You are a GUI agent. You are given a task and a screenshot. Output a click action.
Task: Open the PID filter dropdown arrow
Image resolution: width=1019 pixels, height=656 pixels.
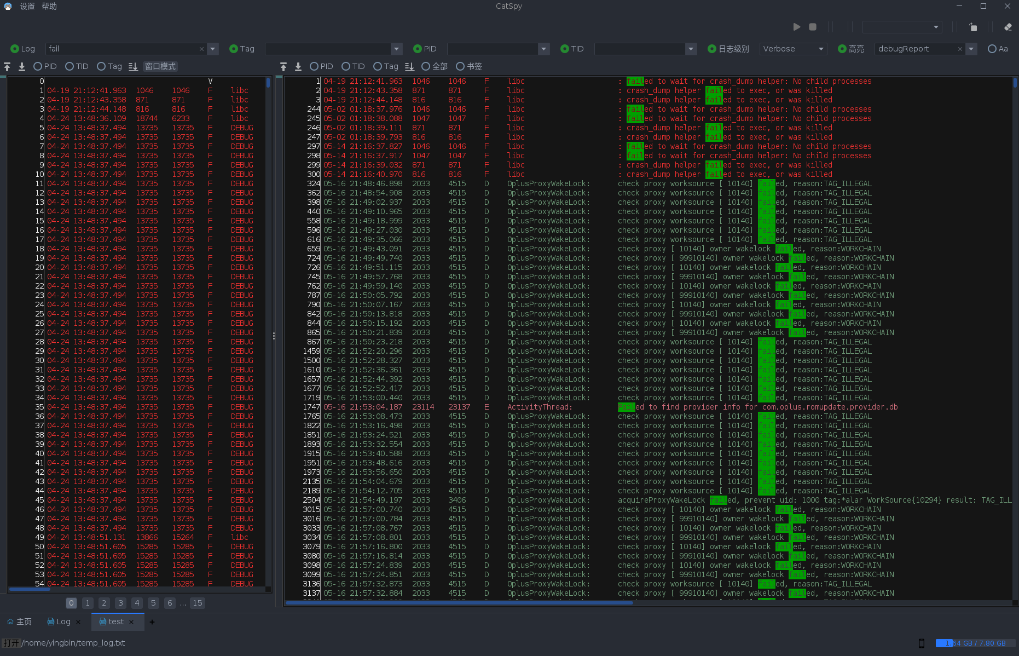543,49
